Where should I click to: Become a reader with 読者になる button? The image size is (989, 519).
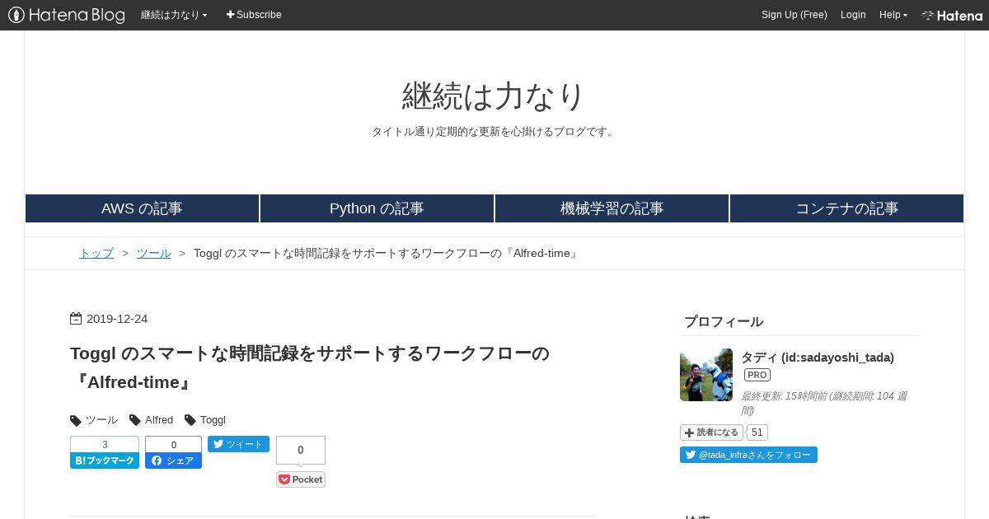pos(712,432)
